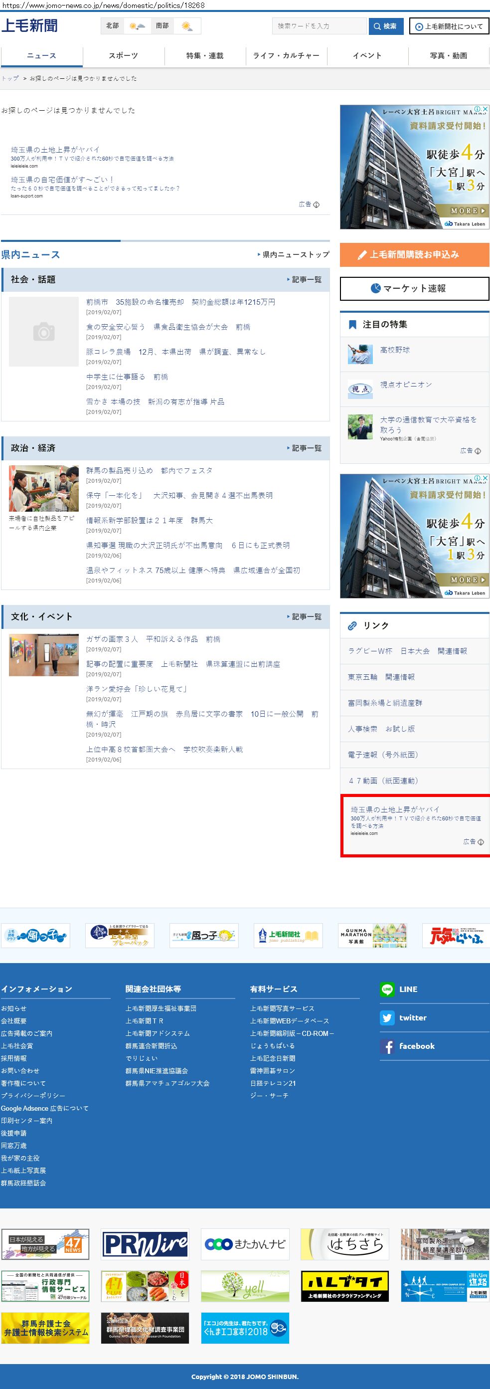Open プライバシーポリシー footer link
The image size is (490, 1389).
pyautogui.click(x=33, y=1095)
